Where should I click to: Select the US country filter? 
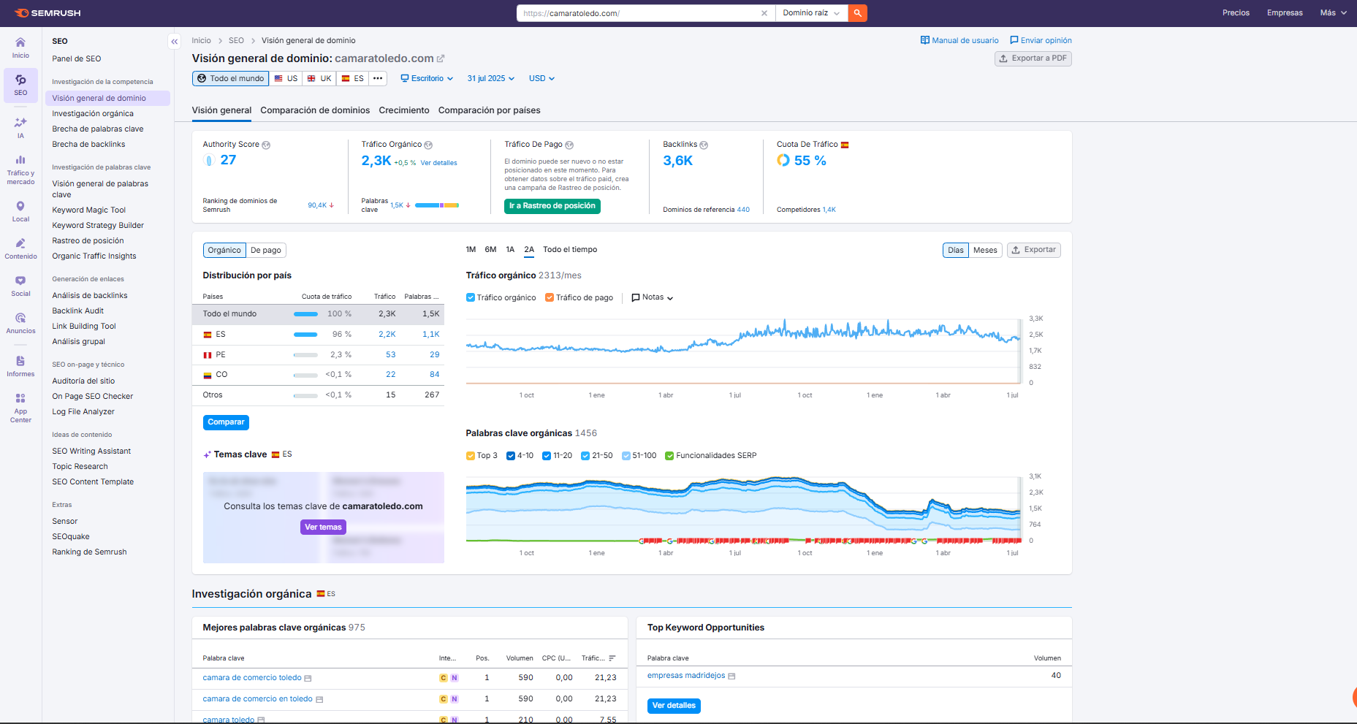tap(286, 78)
